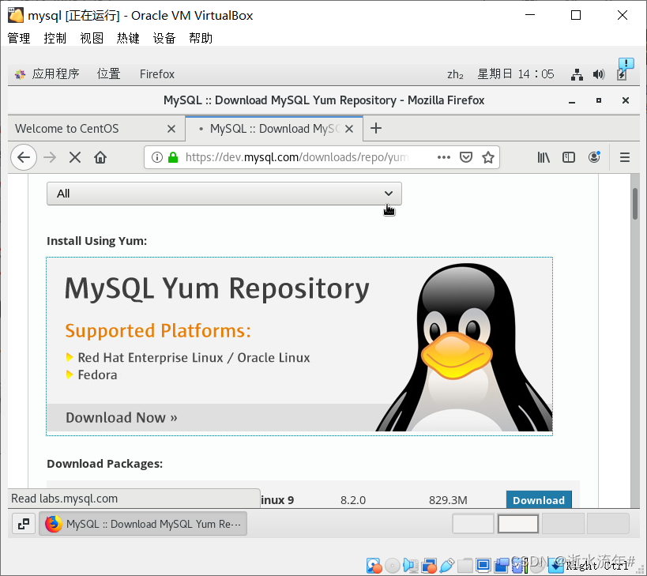Click the sidebar toggle icon

(x=569, y=157)
